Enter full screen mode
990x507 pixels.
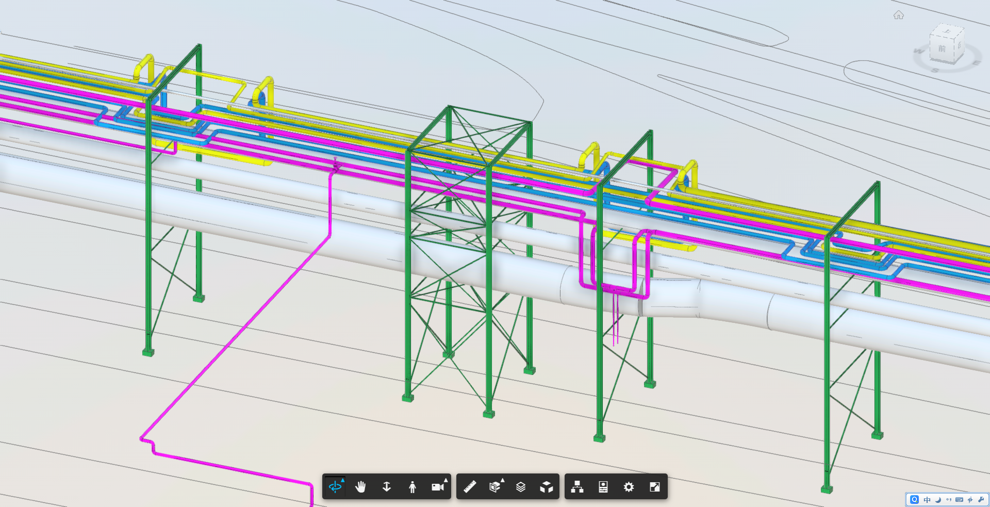[655, 487]
